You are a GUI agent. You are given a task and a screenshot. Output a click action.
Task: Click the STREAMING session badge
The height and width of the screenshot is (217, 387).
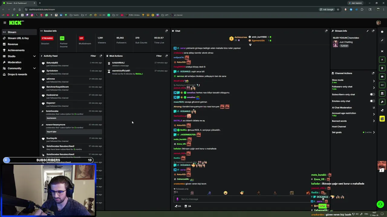[x=47, y=38]
